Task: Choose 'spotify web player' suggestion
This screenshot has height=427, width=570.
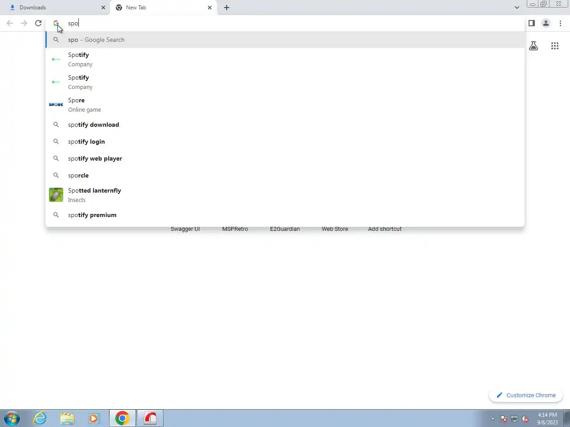Action: 285,158
